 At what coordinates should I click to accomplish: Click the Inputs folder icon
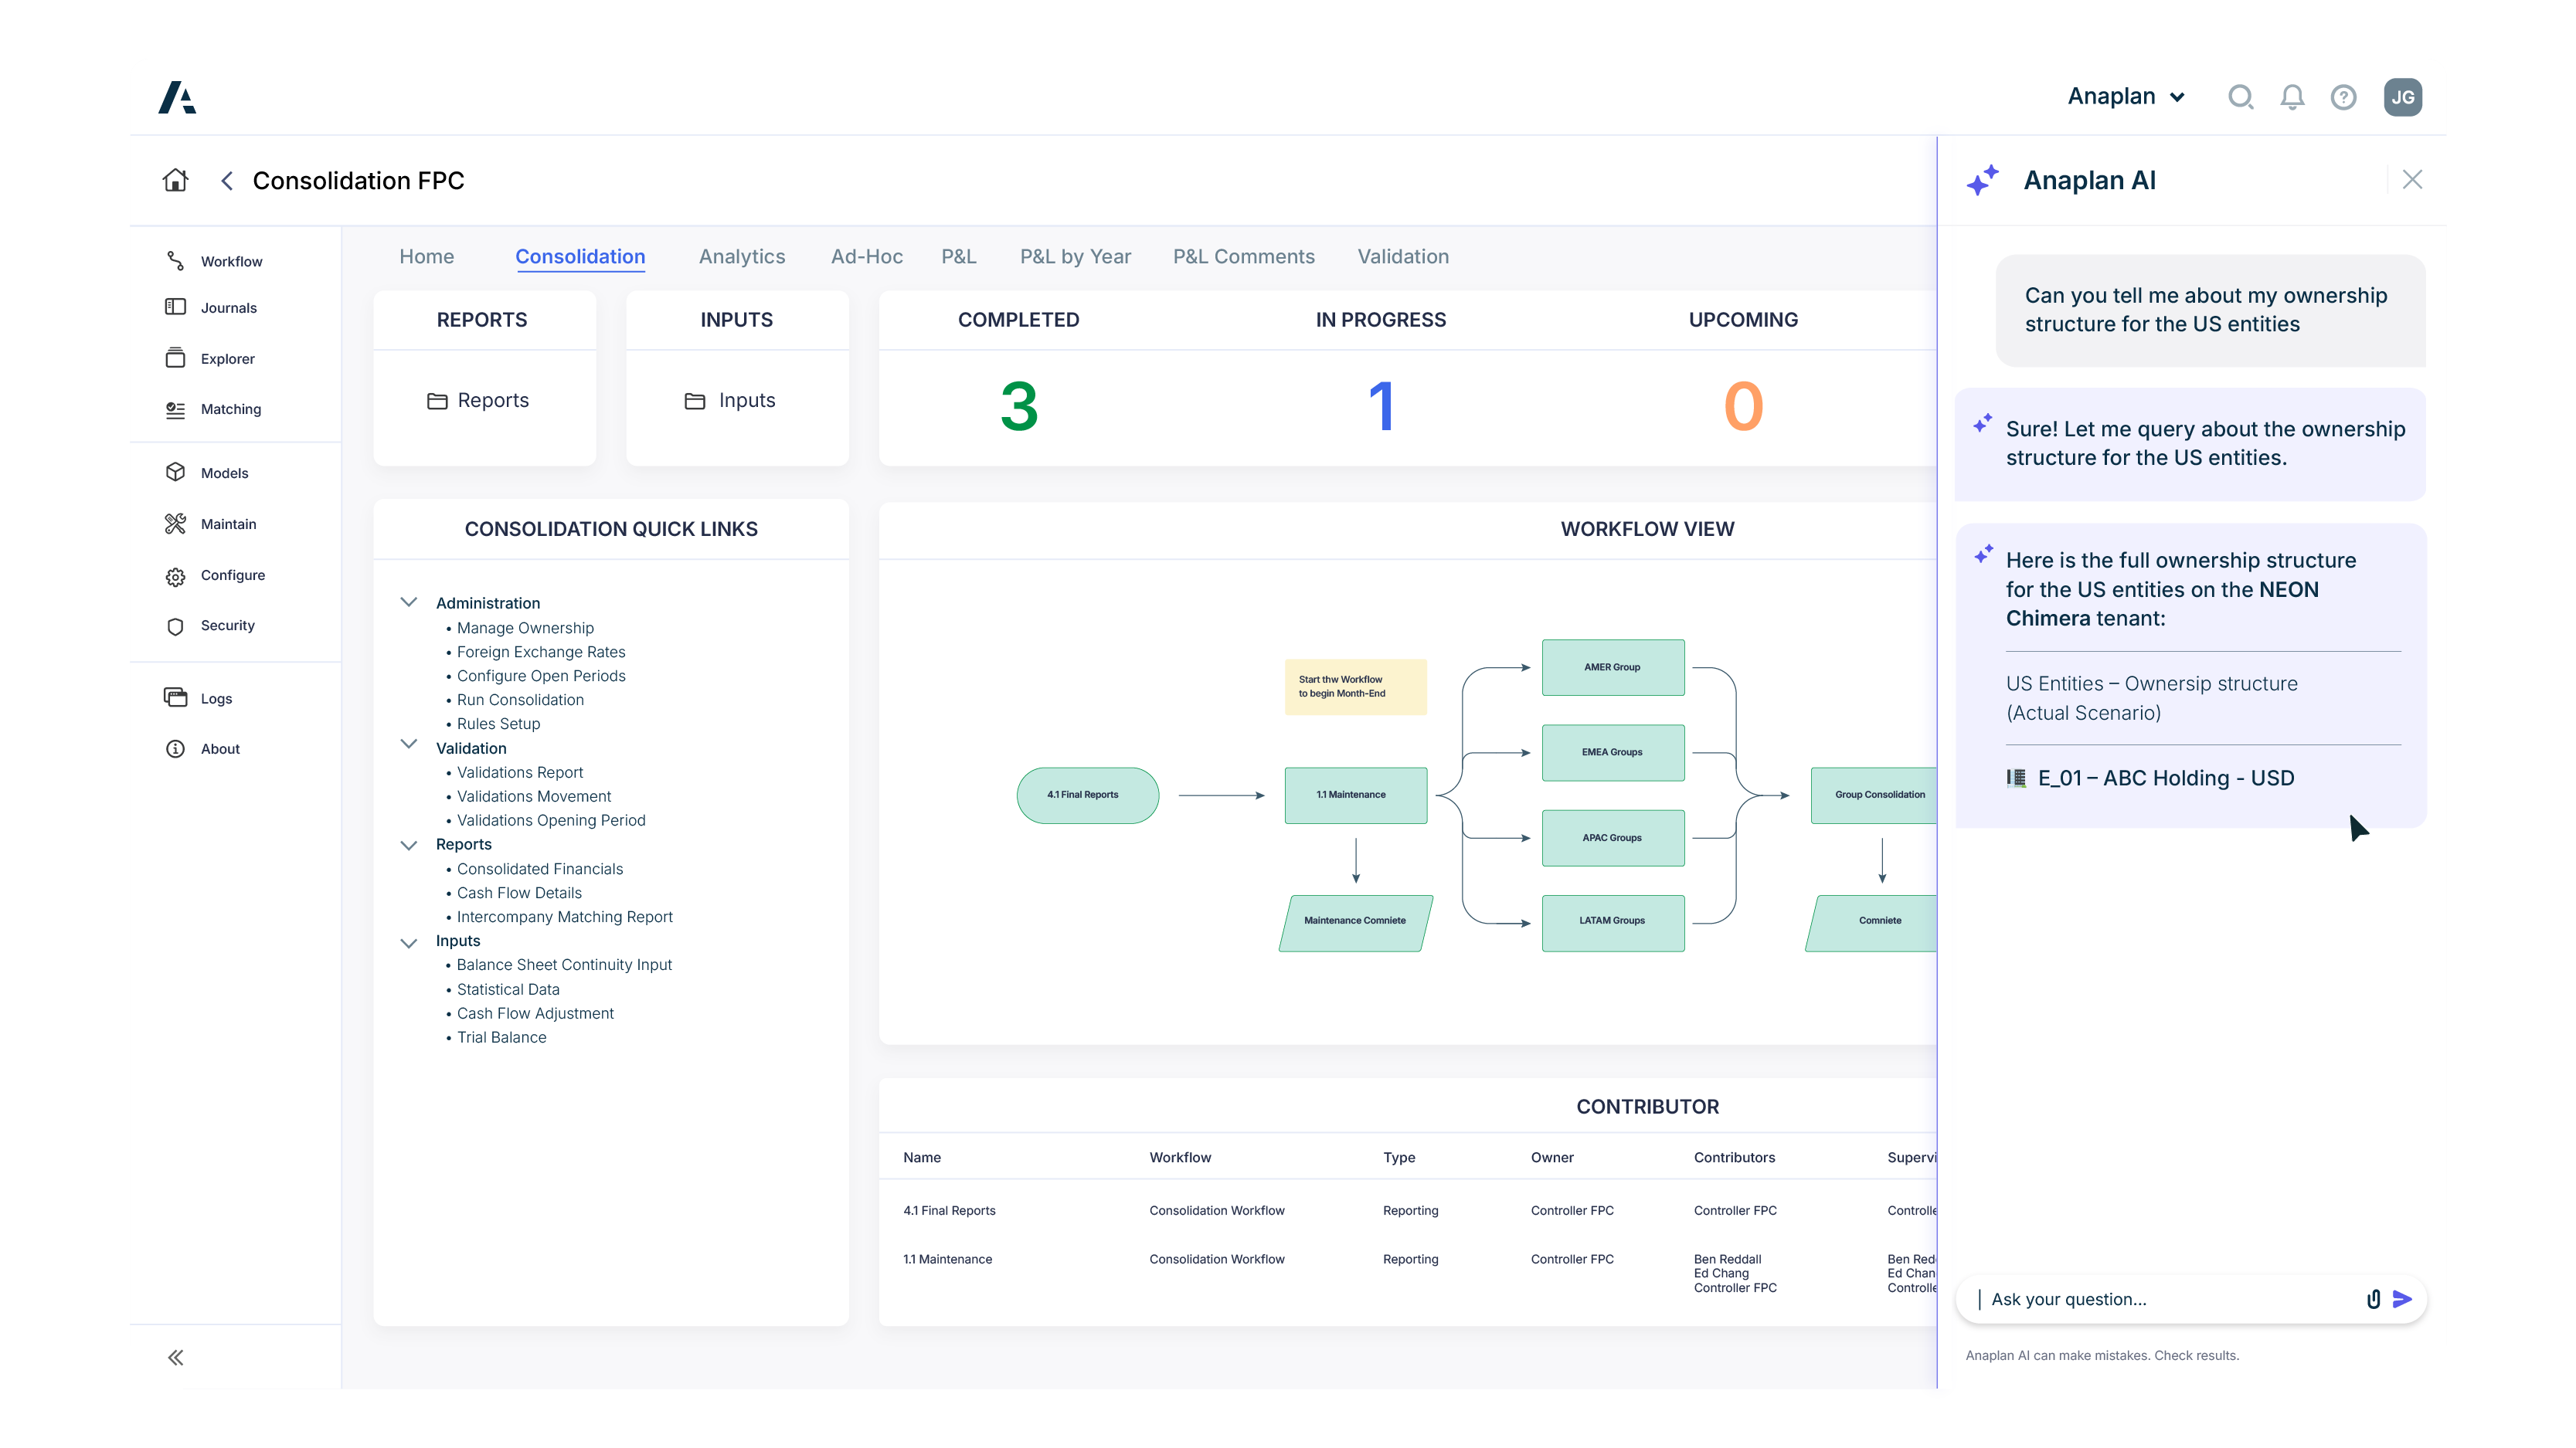click(x=695, y=401)
